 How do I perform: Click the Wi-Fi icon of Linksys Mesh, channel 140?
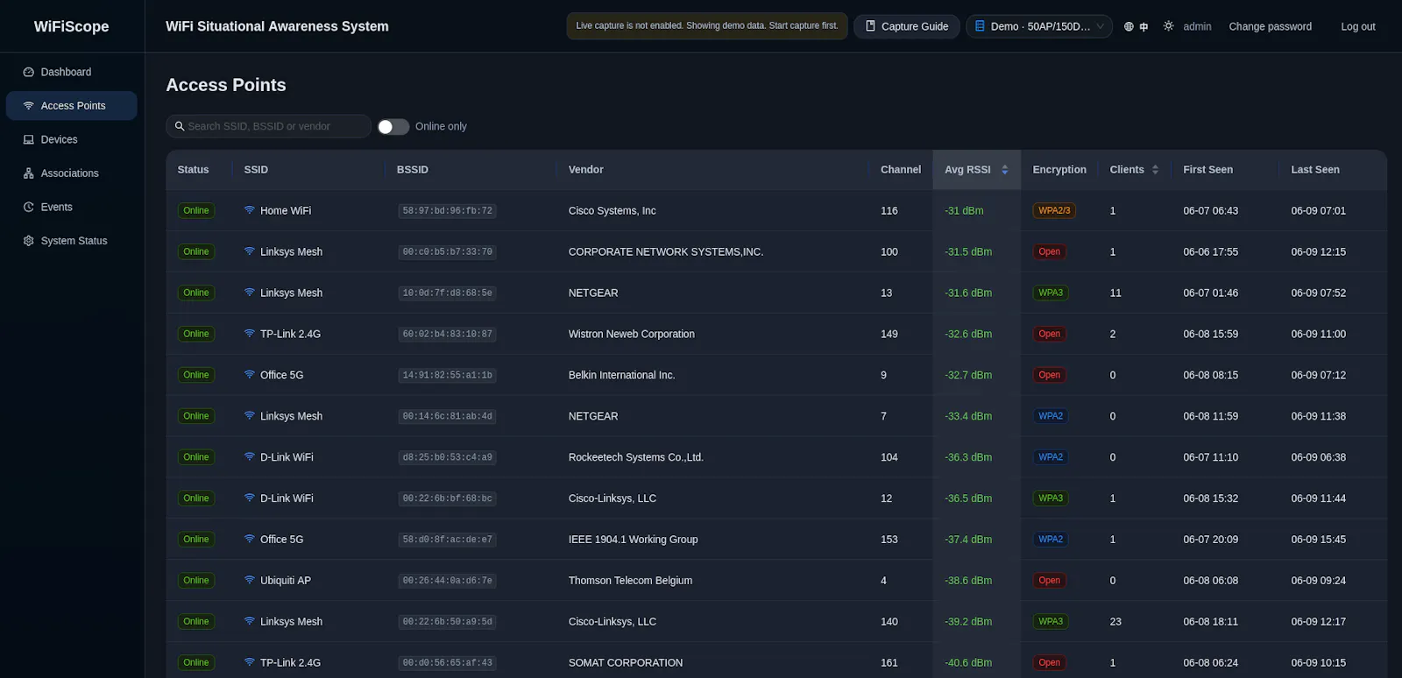[250, 622]
